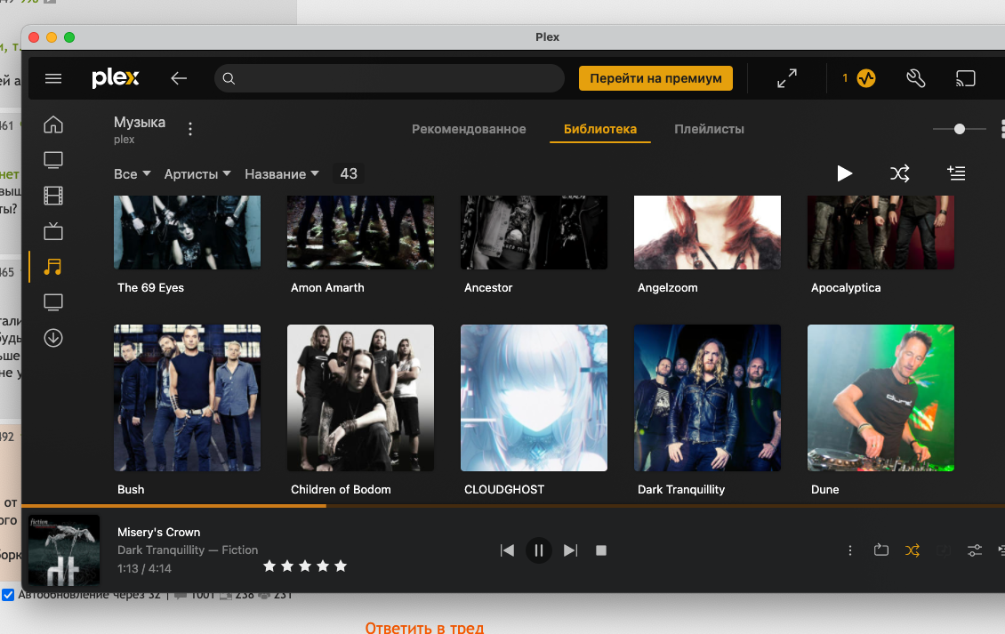Add library to playlist icon
Image resolution: width=1005 pixels, height=634 pixels.
[x=956, y=173]
